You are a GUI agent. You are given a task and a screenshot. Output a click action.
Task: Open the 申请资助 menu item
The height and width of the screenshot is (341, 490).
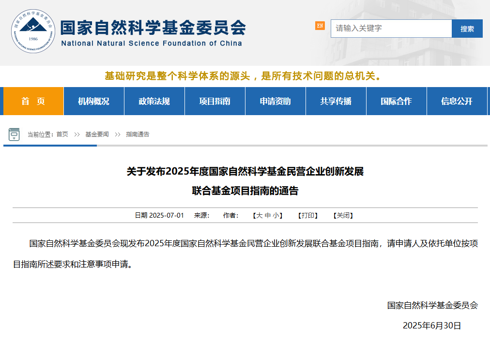click(x=276, y=101)
